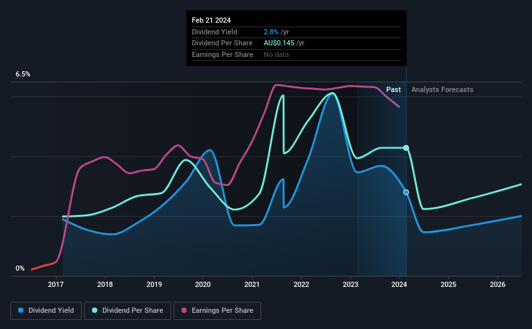Click the 'Feb 21 2024' tooltip date

point(211,20)
